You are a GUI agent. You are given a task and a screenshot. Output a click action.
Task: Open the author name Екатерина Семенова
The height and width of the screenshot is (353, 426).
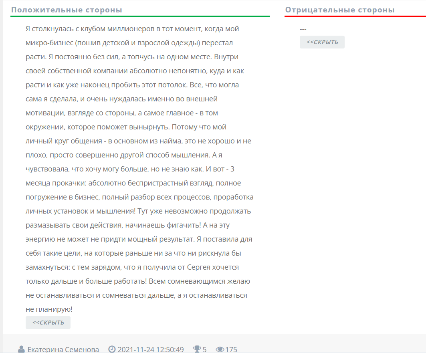(x=63, y=349)
